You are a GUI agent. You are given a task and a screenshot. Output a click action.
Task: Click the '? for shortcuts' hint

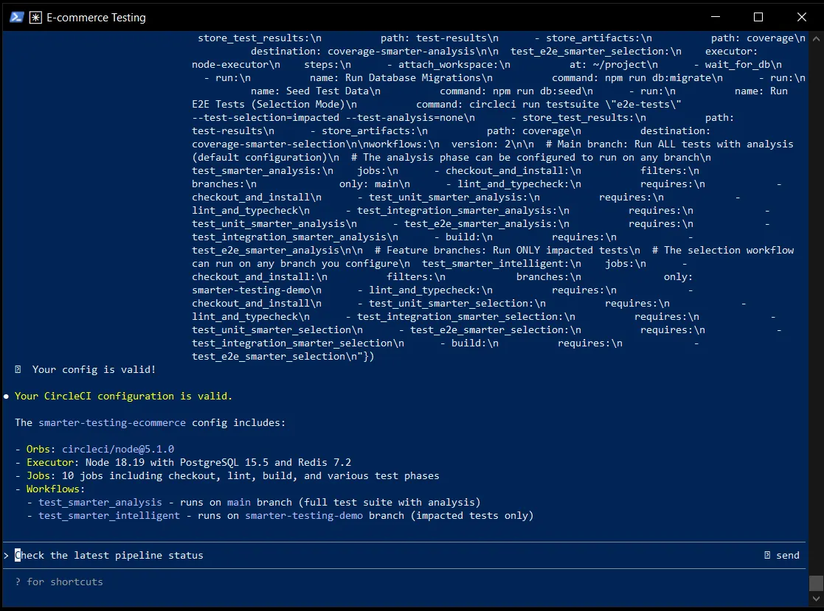[x=59, y=582]
